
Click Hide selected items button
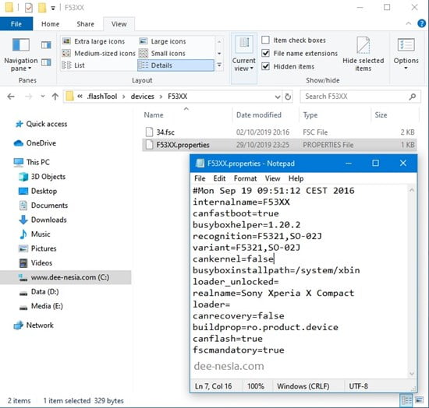363,55
